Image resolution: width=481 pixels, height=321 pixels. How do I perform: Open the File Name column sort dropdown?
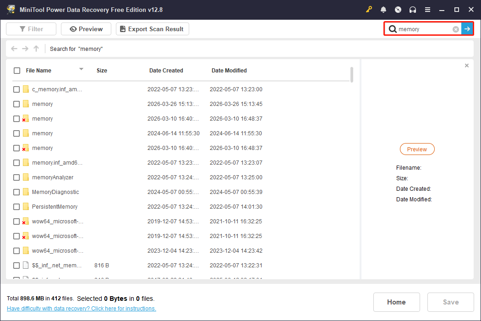[x=81, y=70]
